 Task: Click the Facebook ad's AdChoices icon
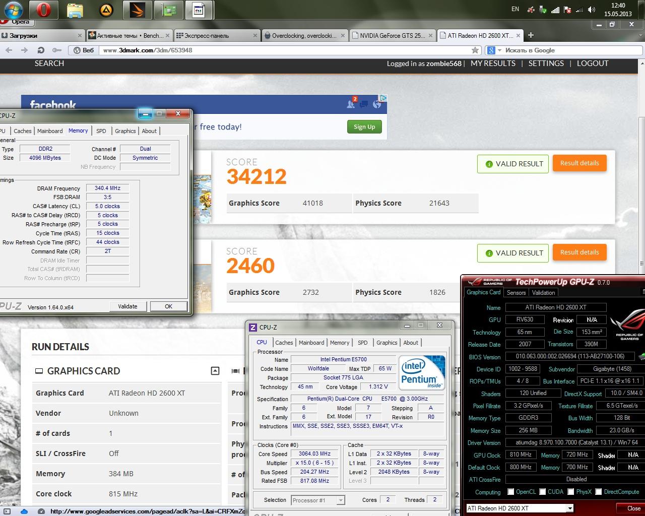coord(383,98)
